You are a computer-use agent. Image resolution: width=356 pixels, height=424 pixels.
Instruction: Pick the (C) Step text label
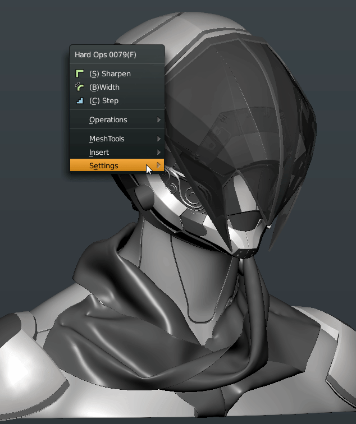click(103, 101)
